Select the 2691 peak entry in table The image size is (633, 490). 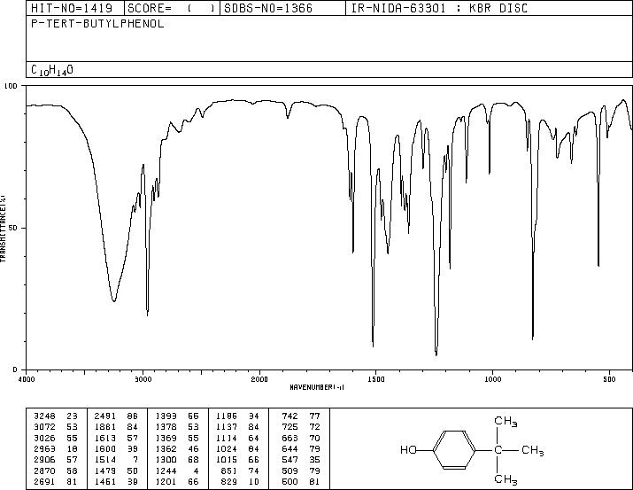pos(56,481)
